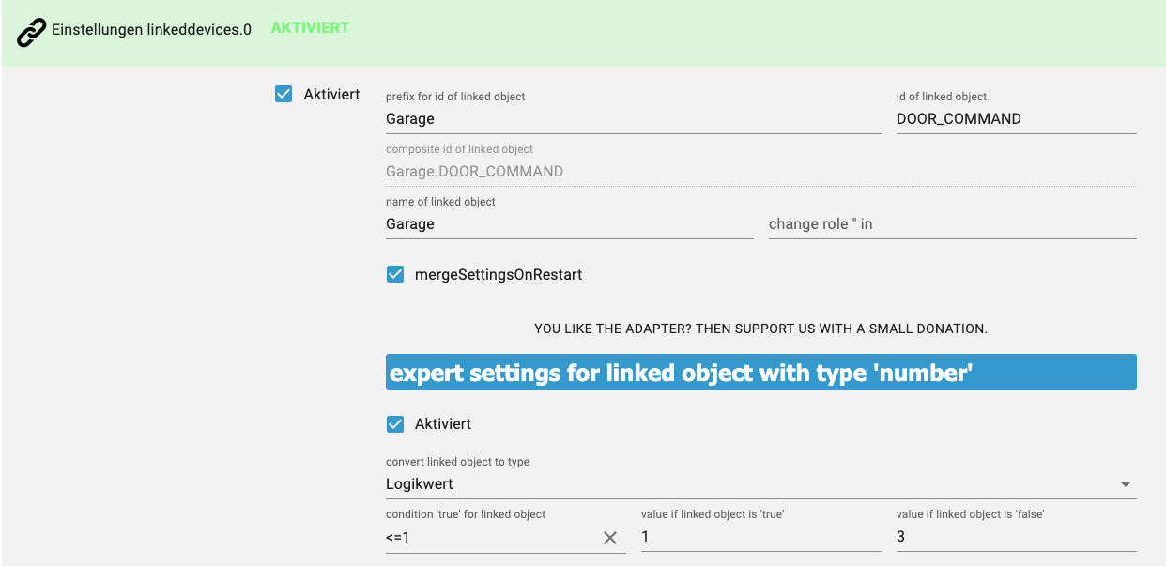The height and width of the screenshot is (566, 1166).
Task: Click the donation support text link
Action: click(760, 329)
